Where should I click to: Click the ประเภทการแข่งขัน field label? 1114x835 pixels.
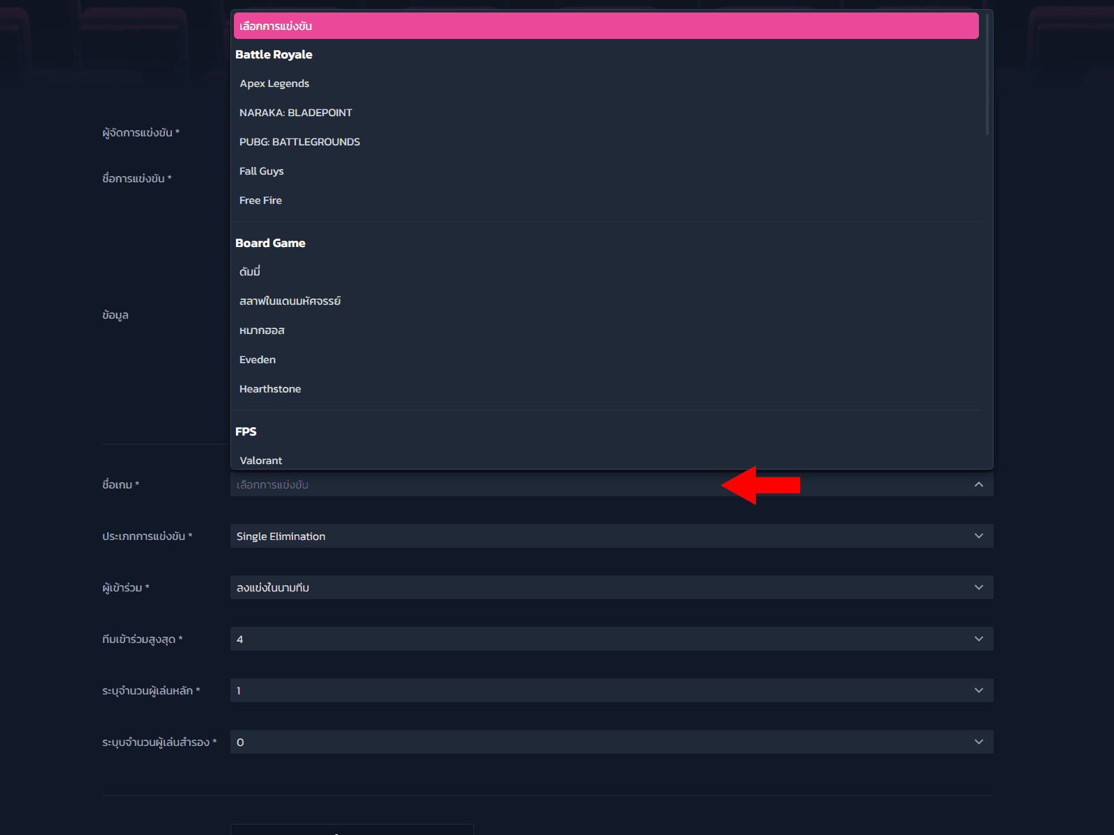click(147, 536)
